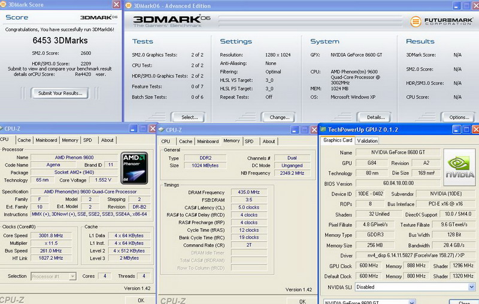Click the HT Link value 1827.2 MHz
The image size is (479, 304).
tap(51, 258)
